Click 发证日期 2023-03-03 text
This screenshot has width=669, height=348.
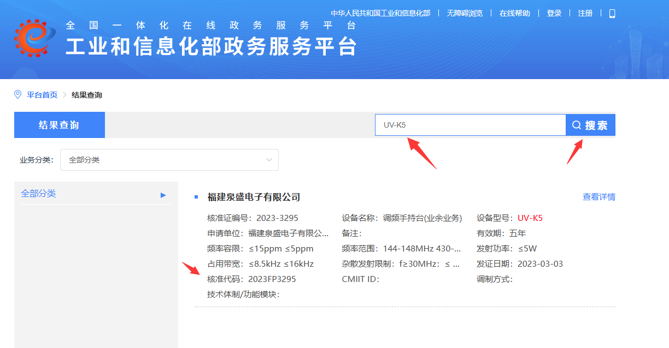click(520, 264)
